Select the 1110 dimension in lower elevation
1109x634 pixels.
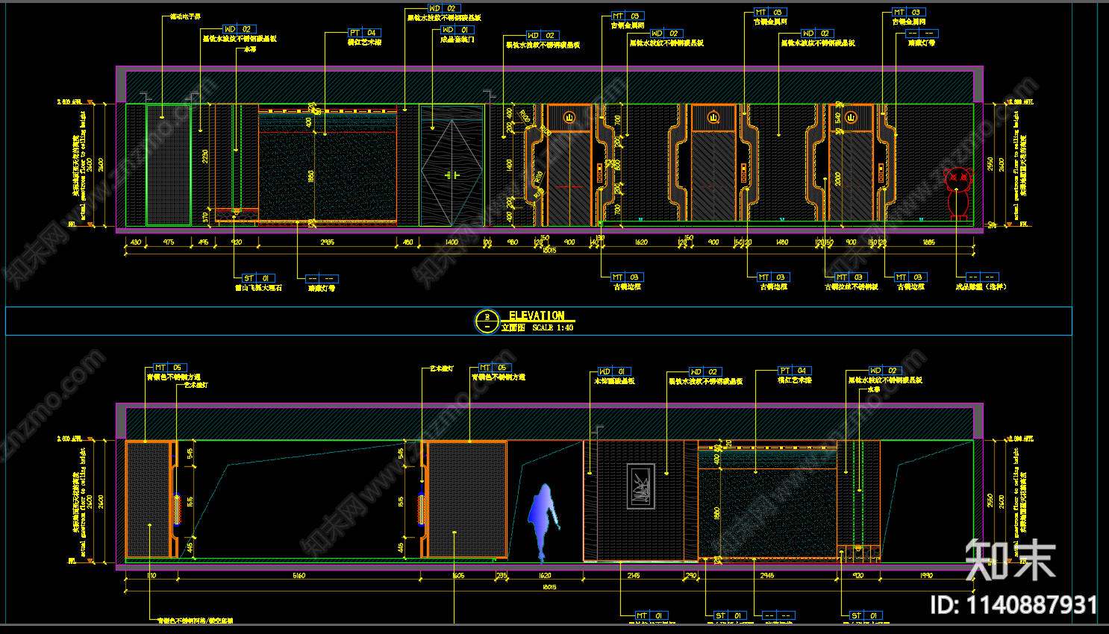point(151,575)
